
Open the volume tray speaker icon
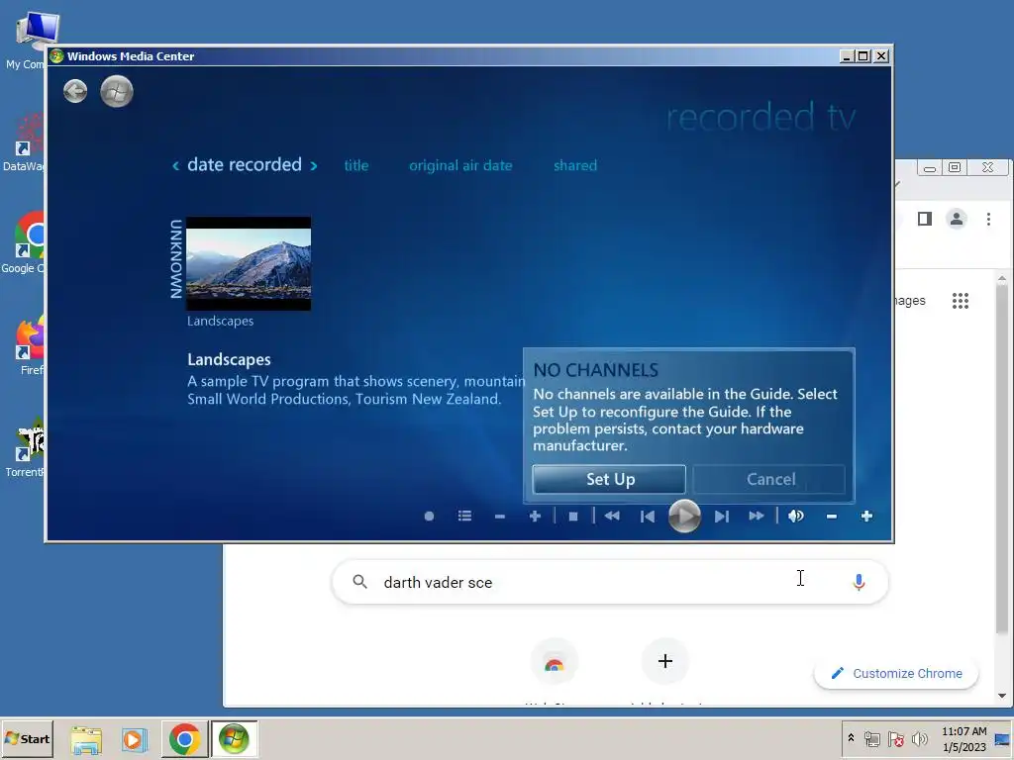(x=919, y=738)
